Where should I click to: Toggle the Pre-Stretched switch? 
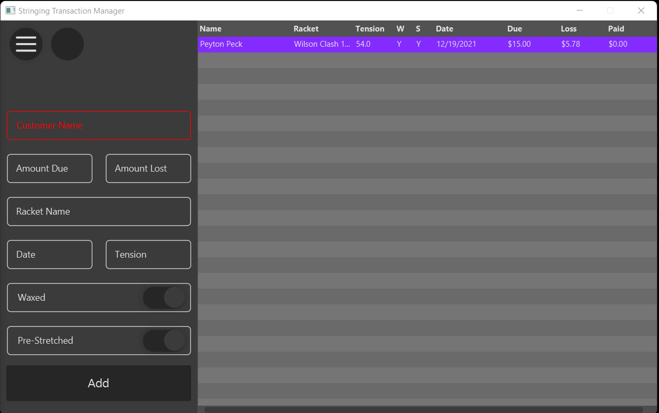164,341
